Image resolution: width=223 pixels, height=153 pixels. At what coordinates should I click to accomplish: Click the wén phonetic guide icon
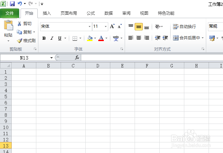pyautogui.click(x=116, y=38)
